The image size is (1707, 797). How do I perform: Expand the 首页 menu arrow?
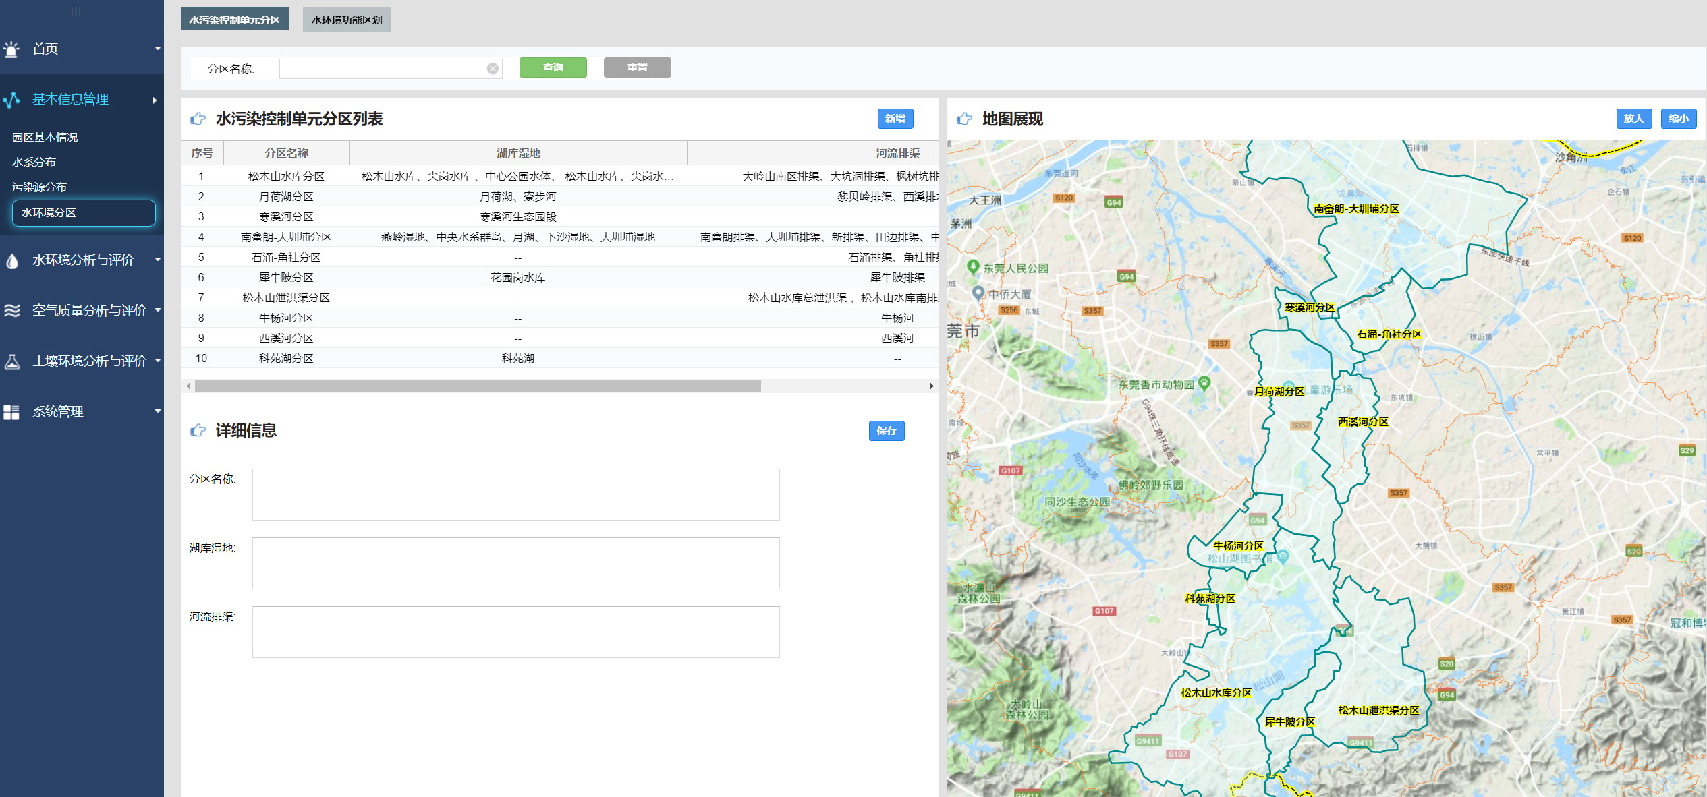(157, 49)
